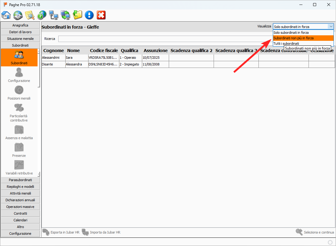The height and width of the screenshot is (246, 336).
Task: Expand the Visualizza combo box arrow
Action: click(331, 27)
